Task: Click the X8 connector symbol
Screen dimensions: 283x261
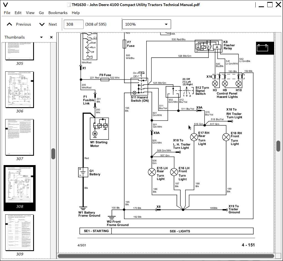Action: [x=158, y=210]
